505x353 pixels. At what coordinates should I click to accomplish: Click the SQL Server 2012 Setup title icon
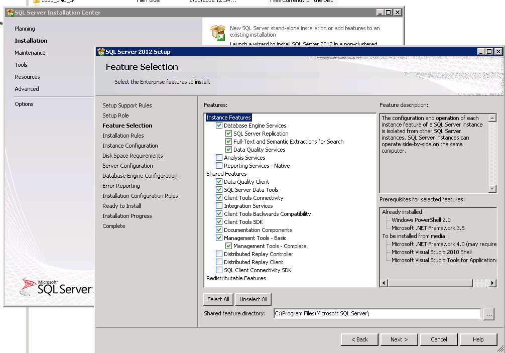[101, 52]
